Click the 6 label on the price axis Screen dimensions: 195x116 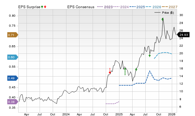click(x=180, y=107)
